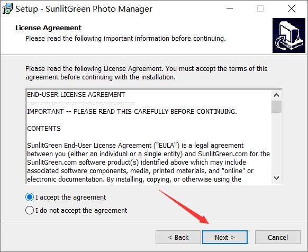Click the "END-USER LICENSE AGREEMENT" heading line
308x252 pixels.
(x=76, y=95)
